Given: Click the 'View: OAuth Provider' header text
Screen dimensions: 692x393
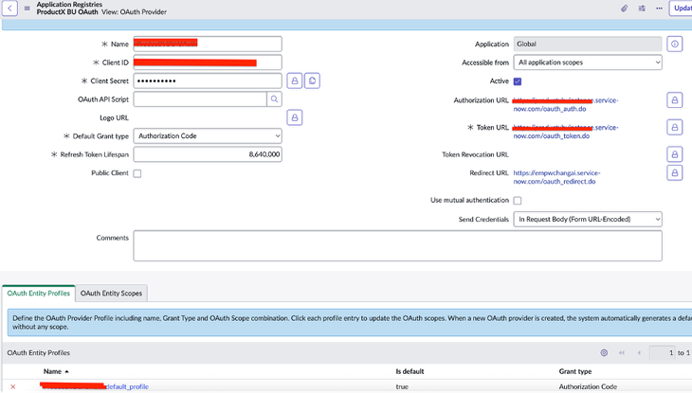Looking at the screenshot, I should (x=135, y=12).
